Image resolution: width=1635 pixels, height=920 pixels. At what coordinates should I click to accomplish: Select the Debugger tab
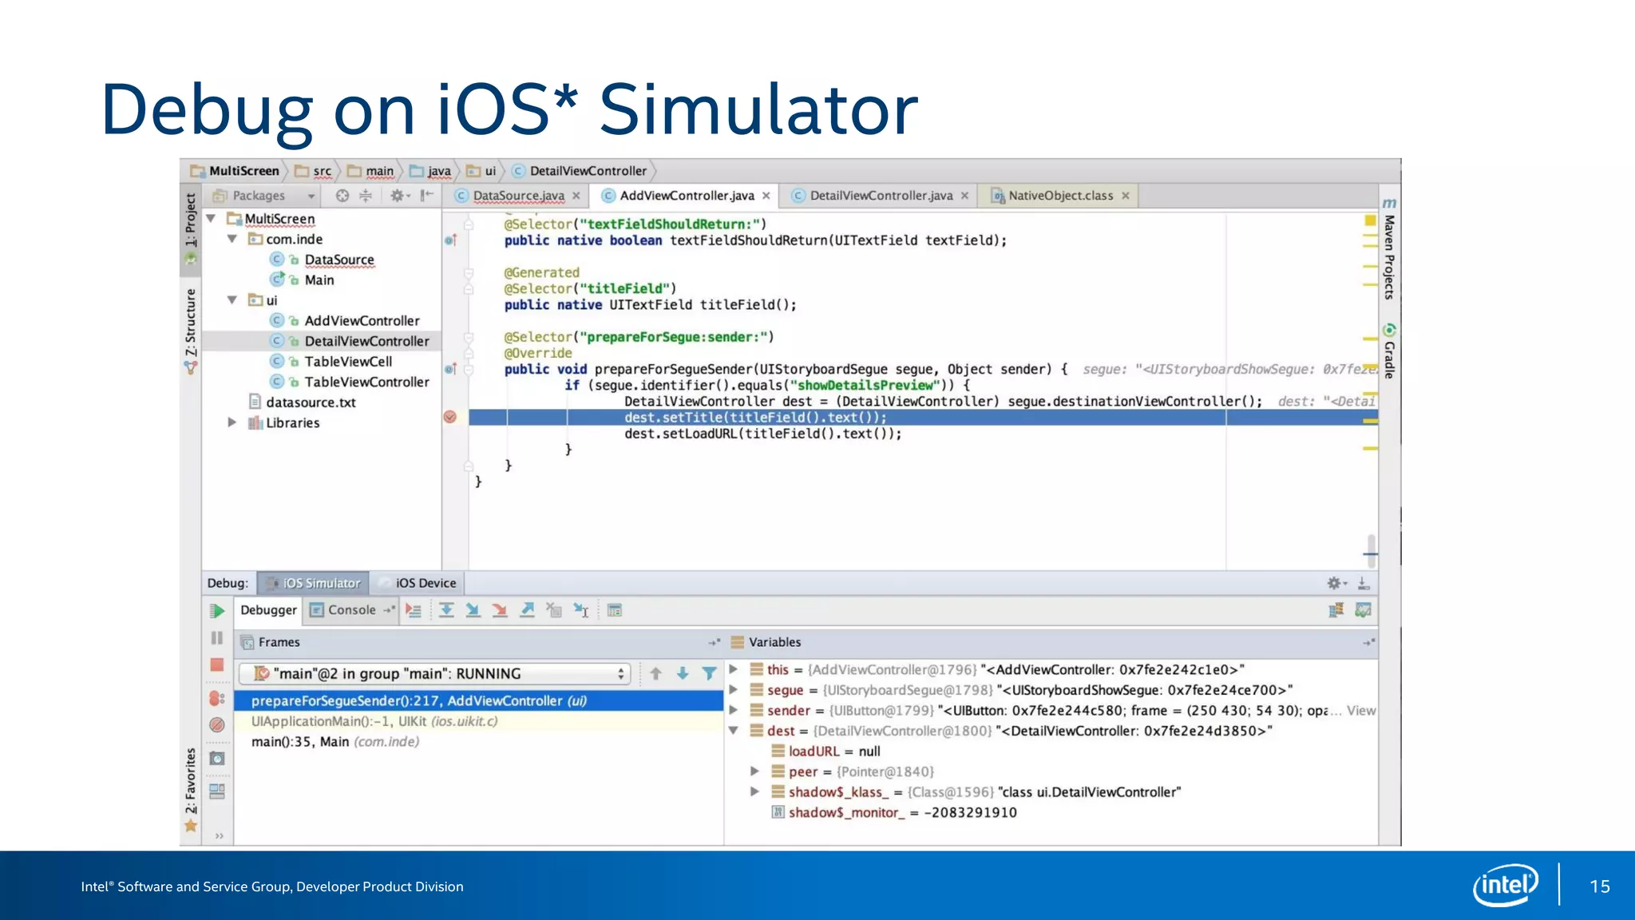268,610
